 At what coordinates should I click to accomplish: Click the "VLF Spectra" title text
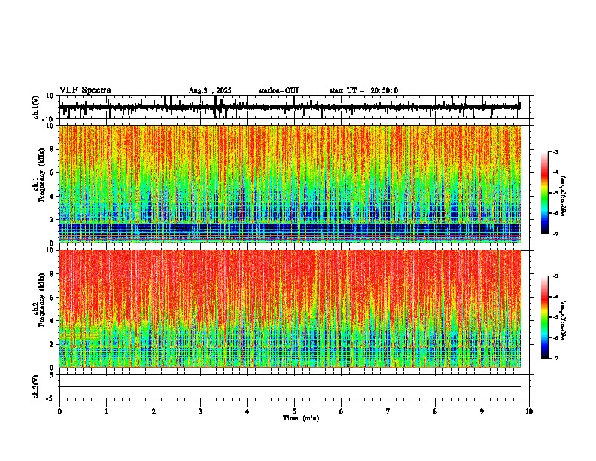[x=85, y=90]
